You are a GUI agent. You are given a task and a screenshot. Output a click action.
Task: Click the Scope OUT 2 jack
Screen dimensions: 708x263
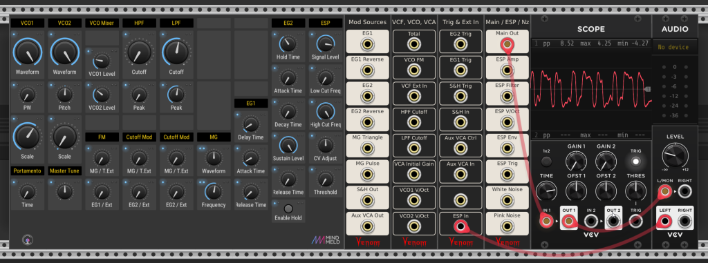(x=613, y=221)
